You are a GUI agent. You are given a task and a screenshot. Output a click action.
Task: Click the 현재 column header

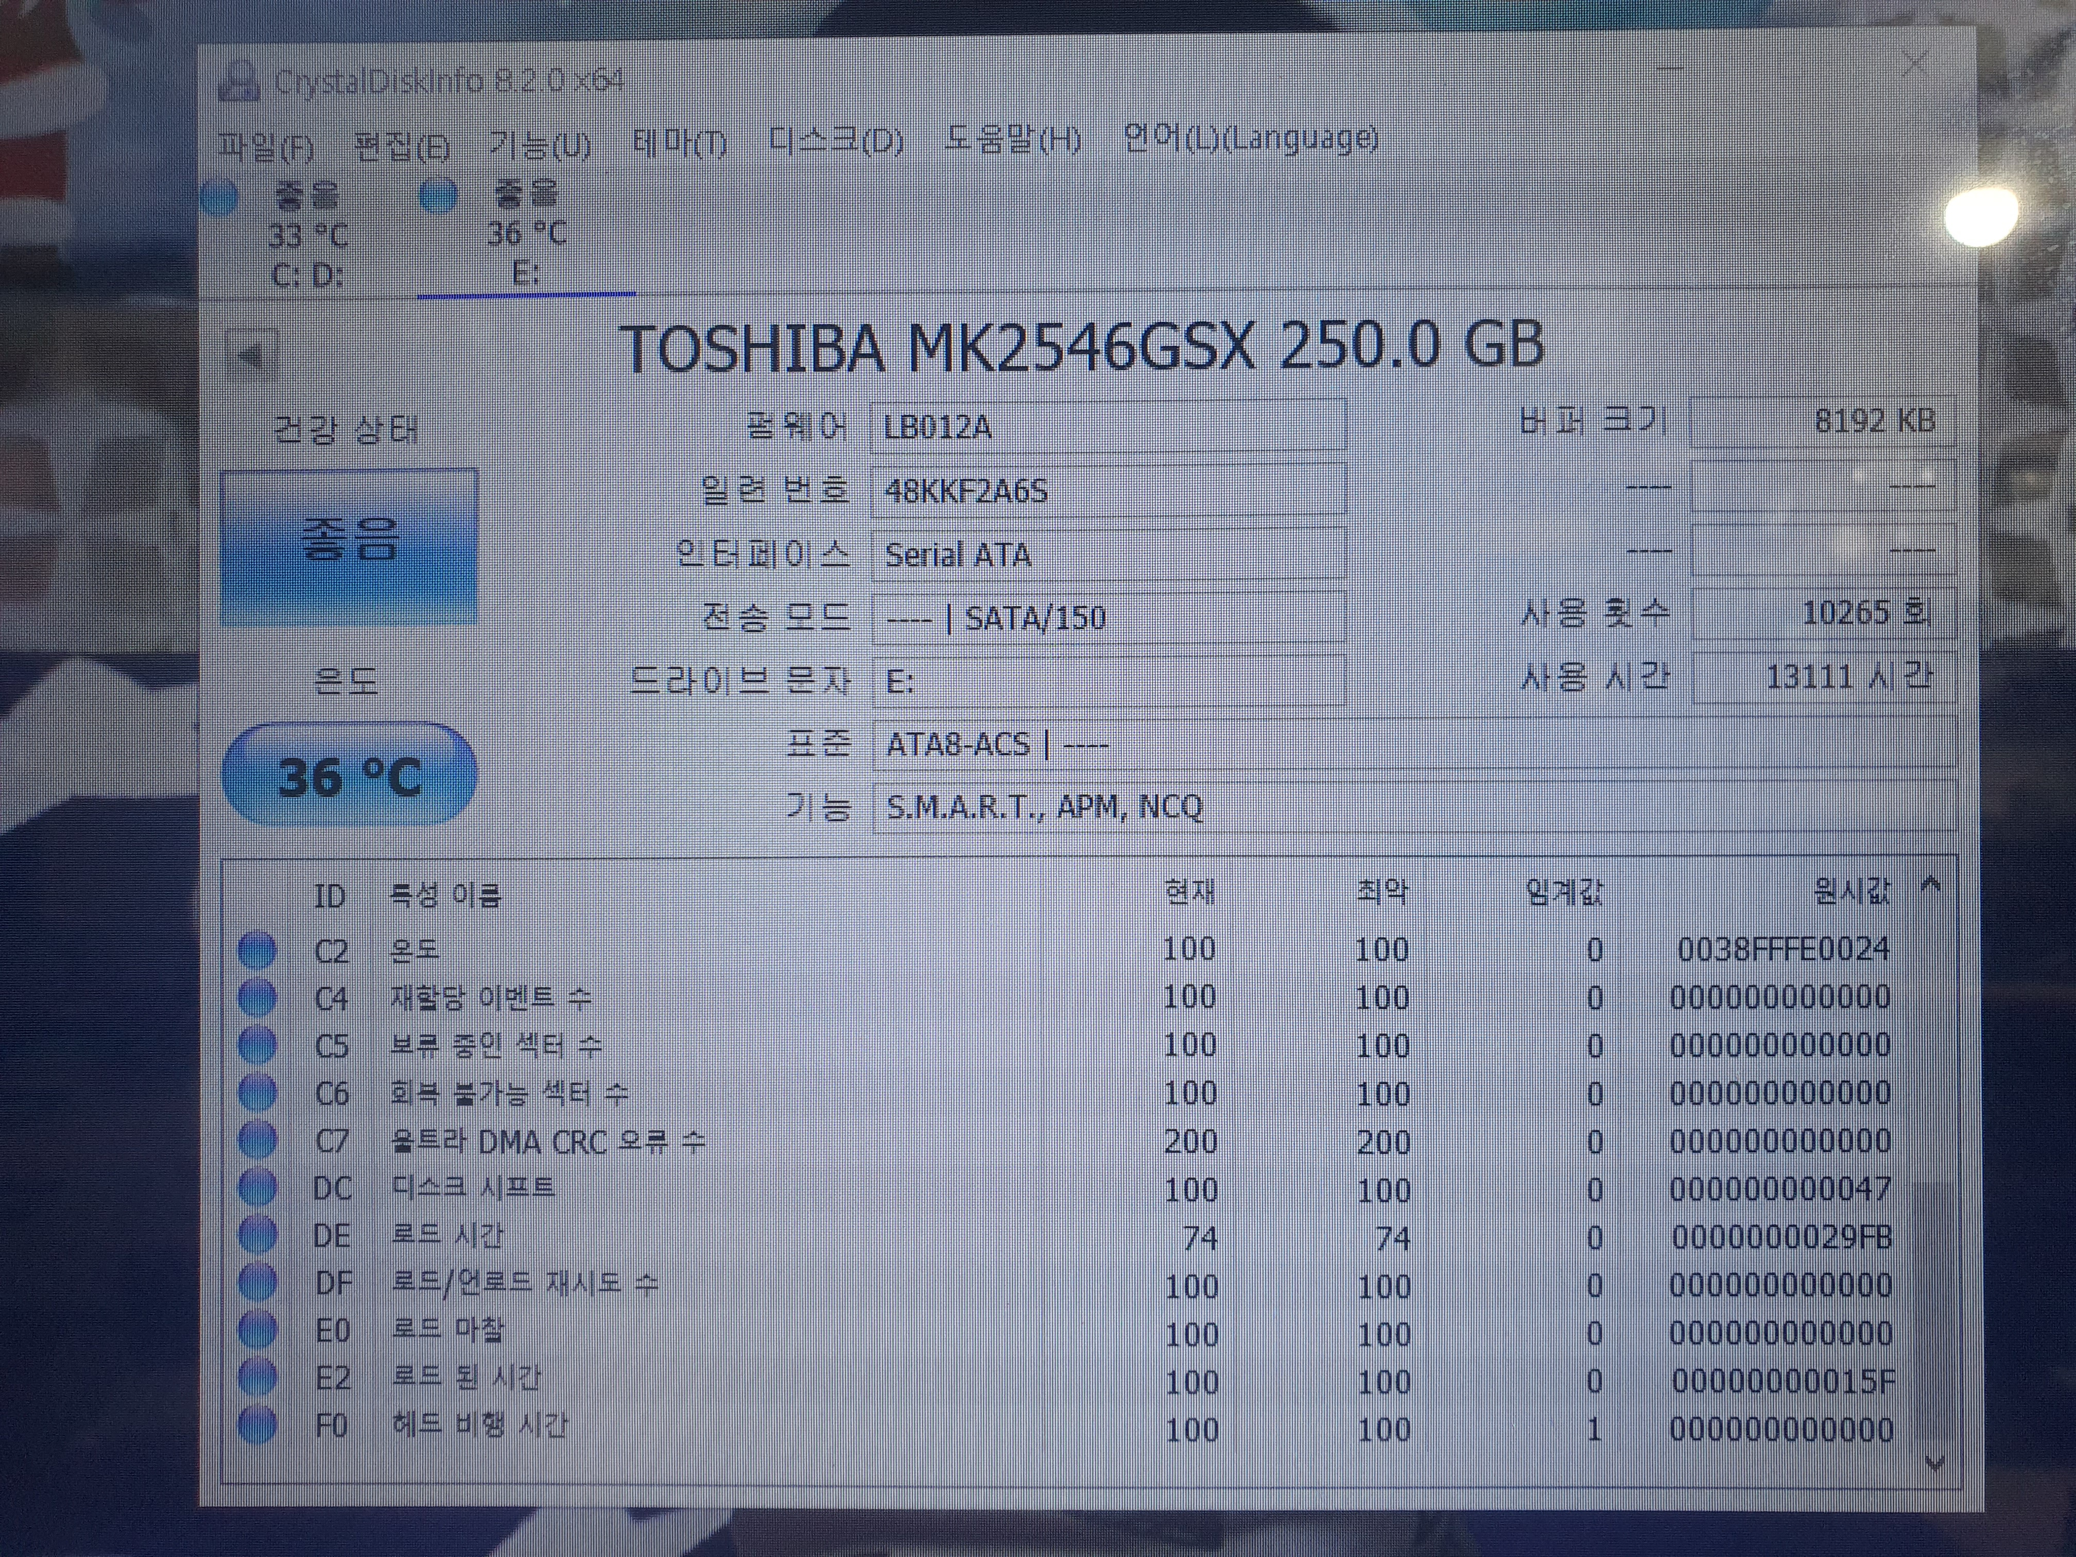[1189, 891]
